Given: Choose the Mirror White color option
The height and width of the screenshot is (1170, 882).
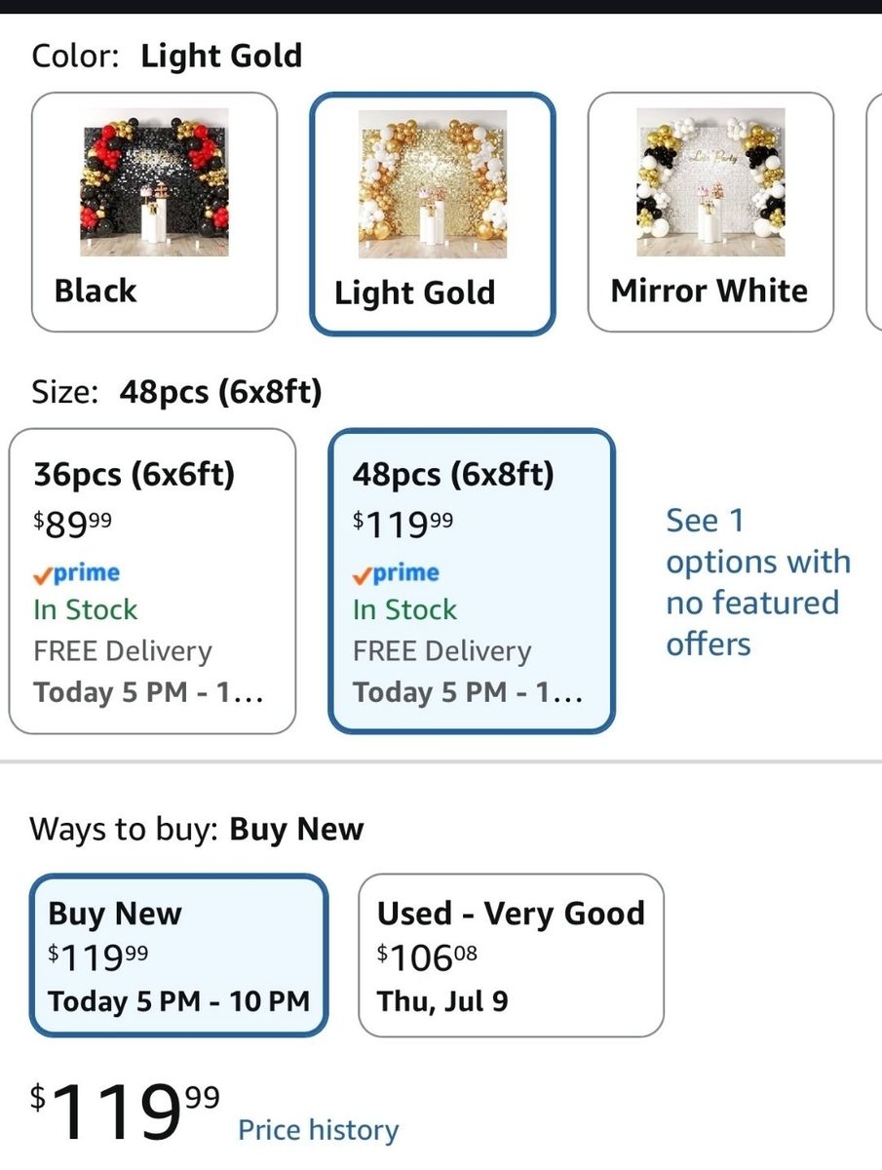Looking at the screenshot, I should tap(710, 213).
